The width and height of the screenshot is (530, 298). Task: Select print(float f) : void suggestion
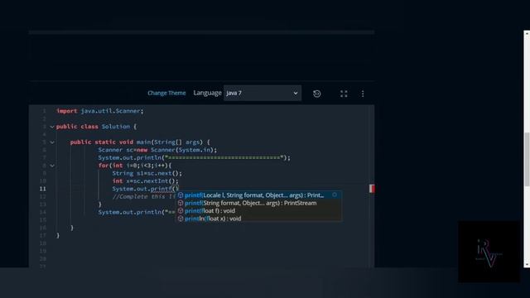point(258,211)
